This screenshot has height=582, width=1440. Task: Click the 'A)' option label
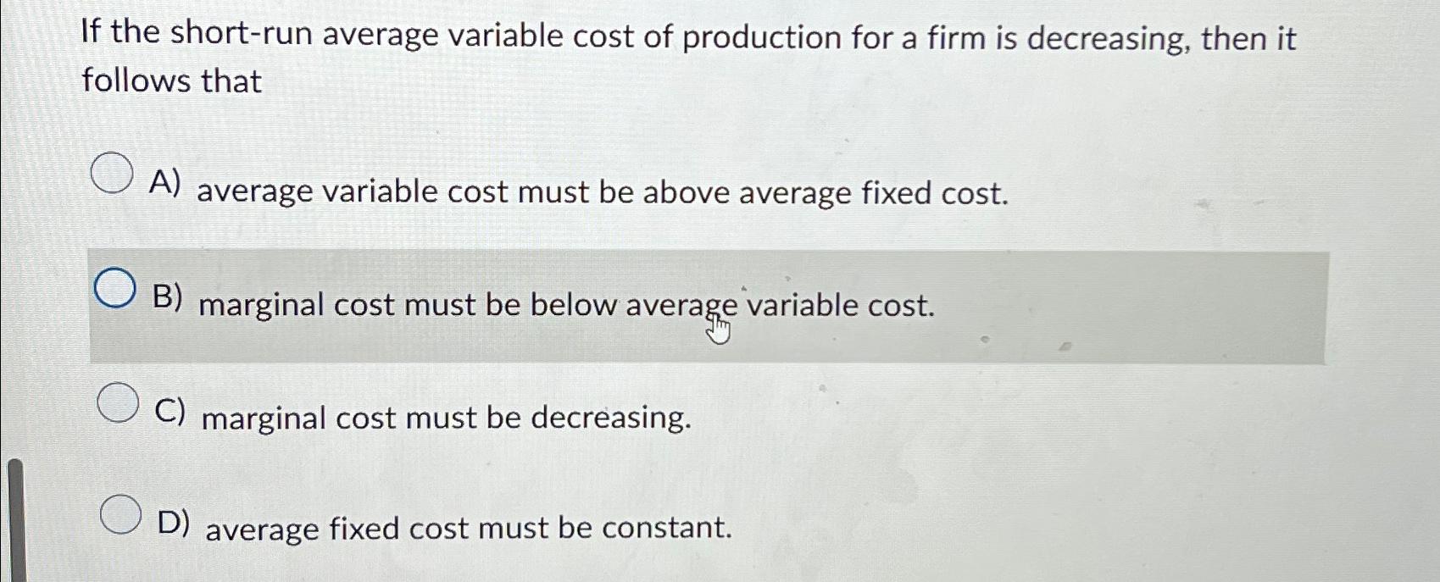point(167,182)
